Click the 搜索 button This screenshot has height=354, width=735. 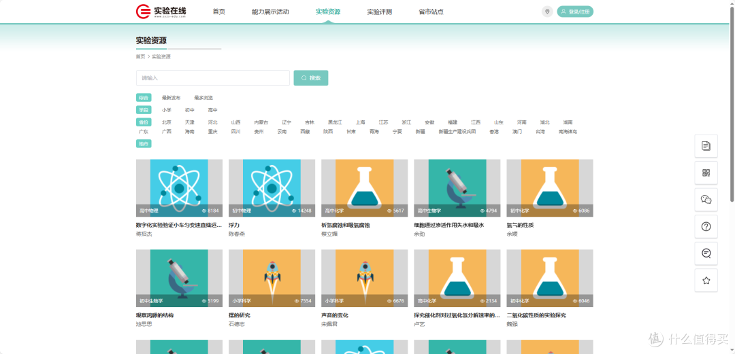pyautogui.click(x=311, y=77)
